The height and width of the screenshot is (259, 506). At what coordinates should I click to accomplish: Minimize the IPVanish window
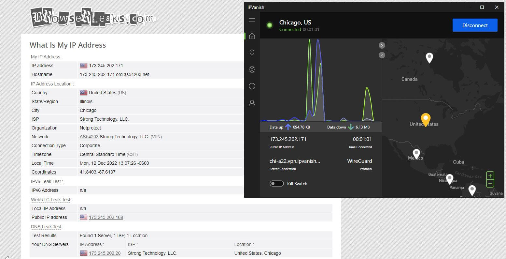[467, 7]
